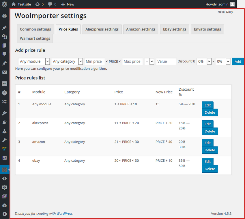Image resolution: width=245 pixels, height=219 pixels.
Task: Open the equals operator dropdown
Action: (149, 61)
